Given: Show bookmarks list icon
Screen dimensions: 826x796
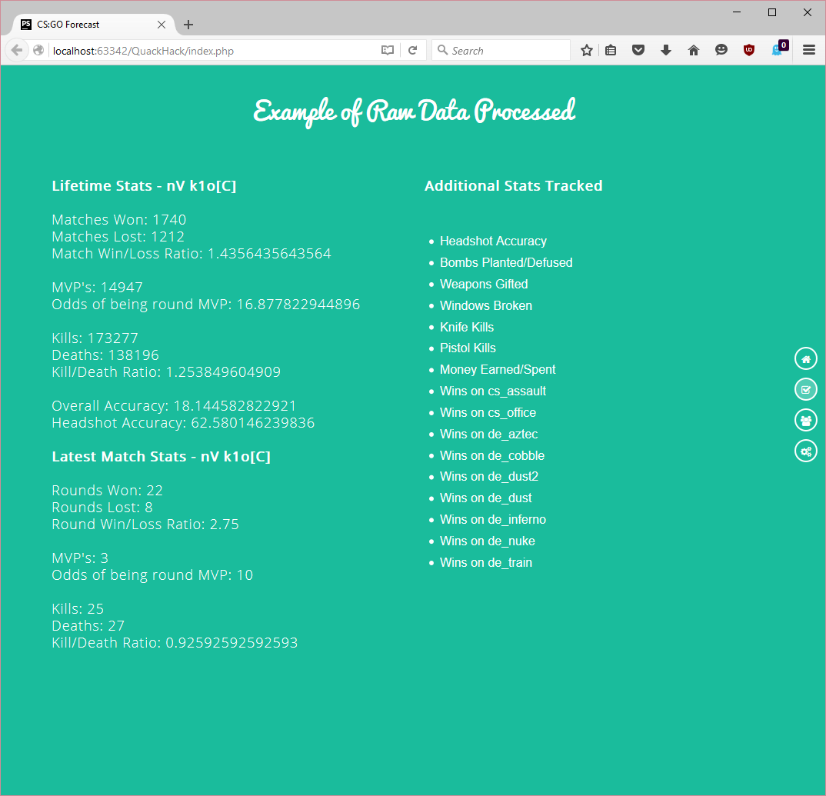Looking at the screenshot, I should (611, 51).
